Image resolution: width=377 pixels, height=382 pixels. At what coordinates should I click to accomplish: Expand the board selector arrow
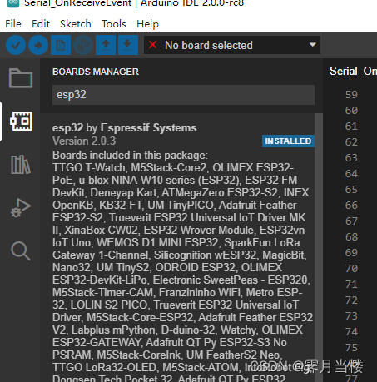pos(313,45)
